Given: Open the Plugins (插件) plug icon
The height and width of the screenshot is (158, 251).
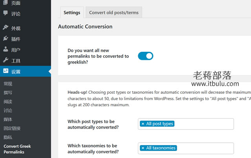Looking at the screenshot, I should [5, 38].
